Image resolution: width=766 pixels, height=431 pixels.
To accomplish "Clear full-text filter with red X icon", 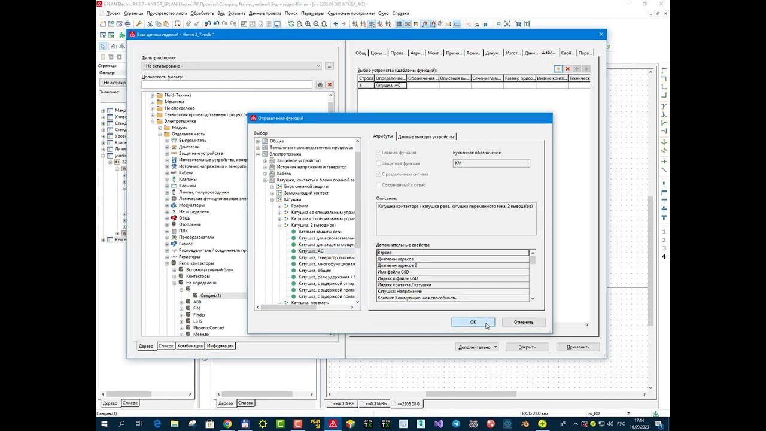I will pos(329,85).
